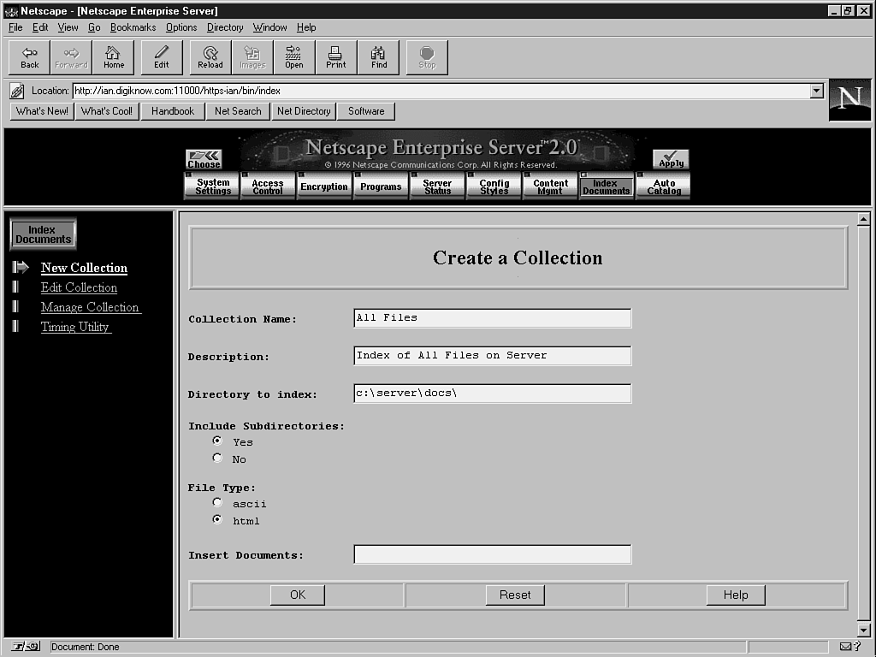Search the page with the Find button

pos(379,57)
